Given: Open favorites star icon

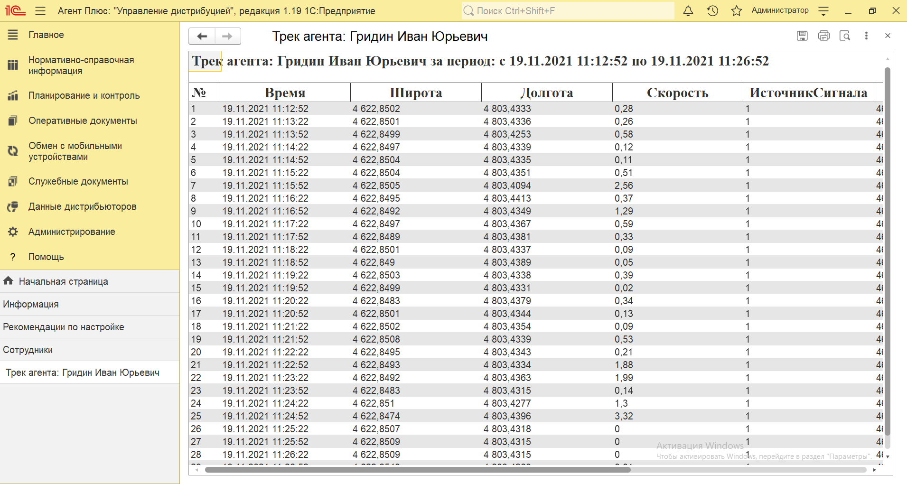Looking at the screenshot, I should (736, 10).
